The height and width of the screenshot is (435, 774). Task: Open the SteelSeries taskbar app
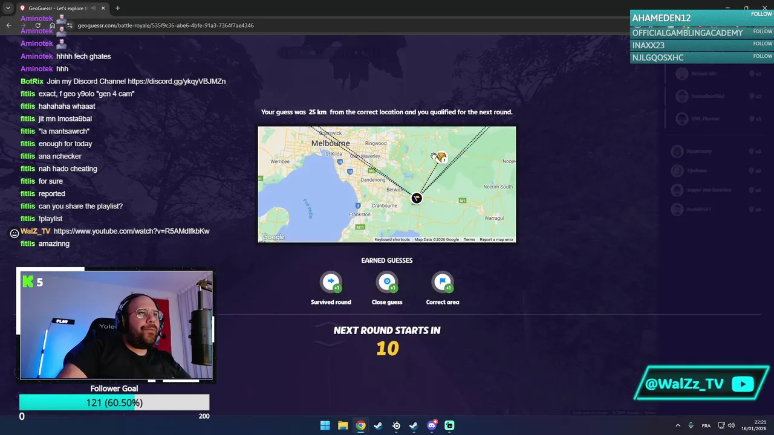click(x=396, y=425)
